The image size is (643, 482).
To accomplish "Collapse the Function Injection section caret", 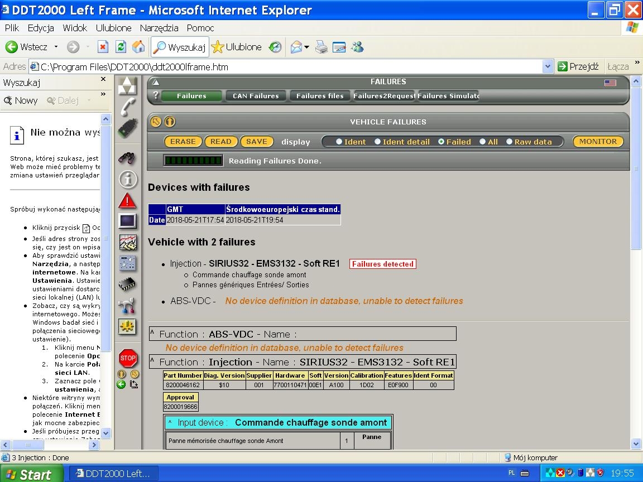I will (152, 360).
